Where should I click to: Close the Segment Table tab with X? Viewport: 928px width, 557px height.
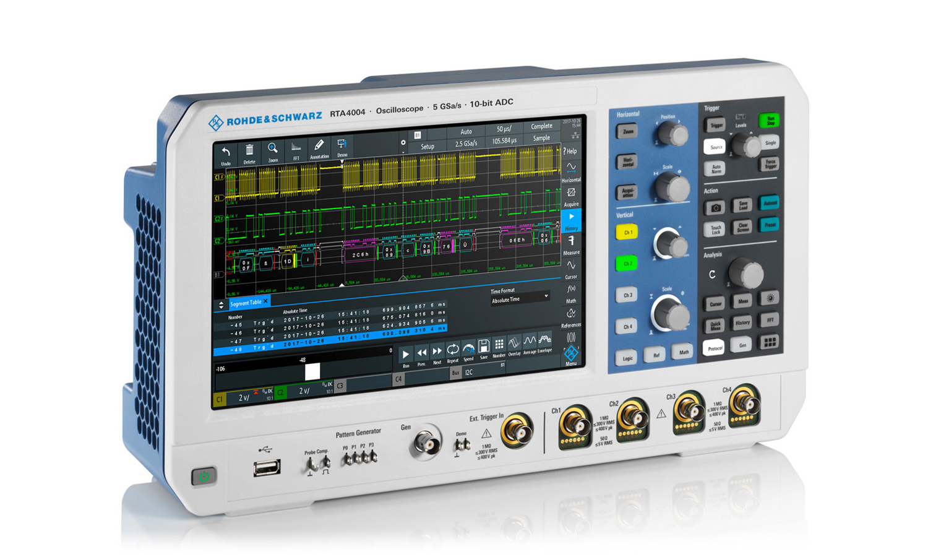tap(266, 301)
